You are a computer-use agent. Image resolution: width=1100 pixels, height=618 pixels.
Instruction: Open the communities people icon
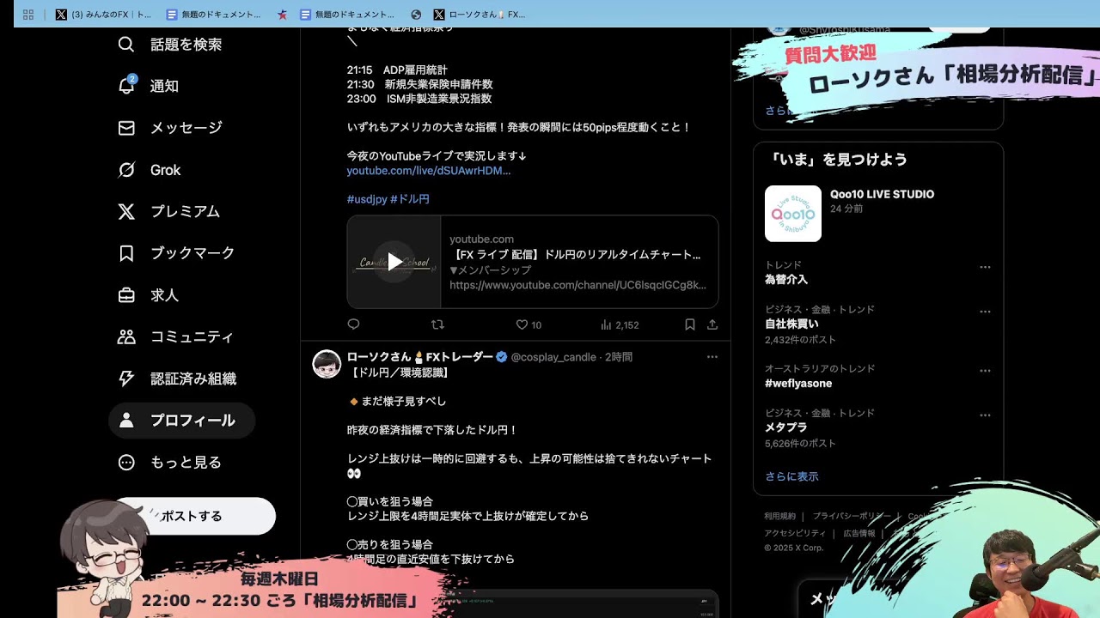[x=126, y=336]
